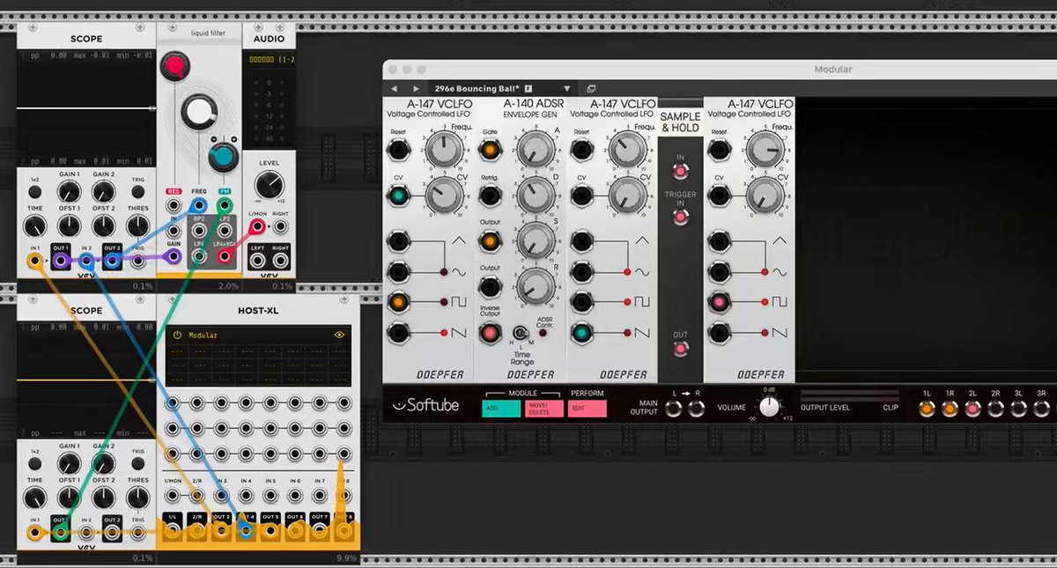The width and height of the screenshot is (1057, 568).
Task: Click the second A-147 sawtooth output jack
Action: (x=580, y=333)
